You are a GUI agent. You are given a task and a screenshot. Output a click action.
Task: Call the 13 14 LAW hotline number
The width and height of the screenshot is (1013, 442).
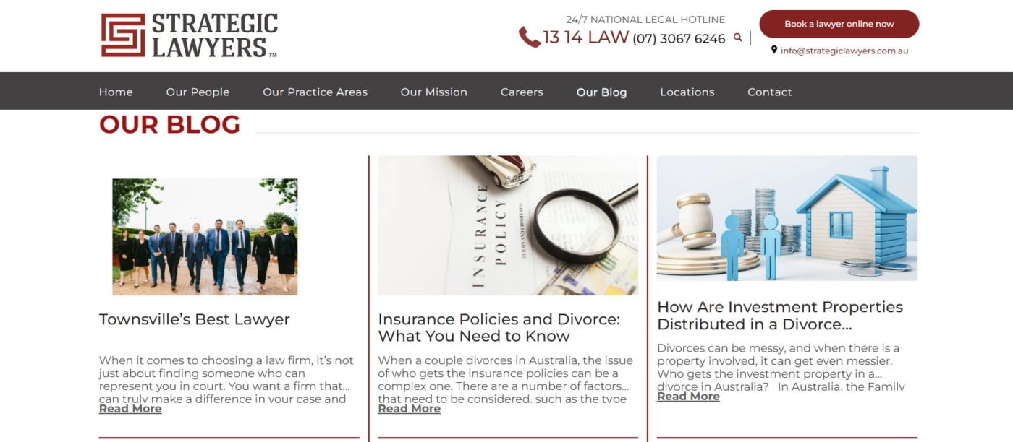point(585,38)
